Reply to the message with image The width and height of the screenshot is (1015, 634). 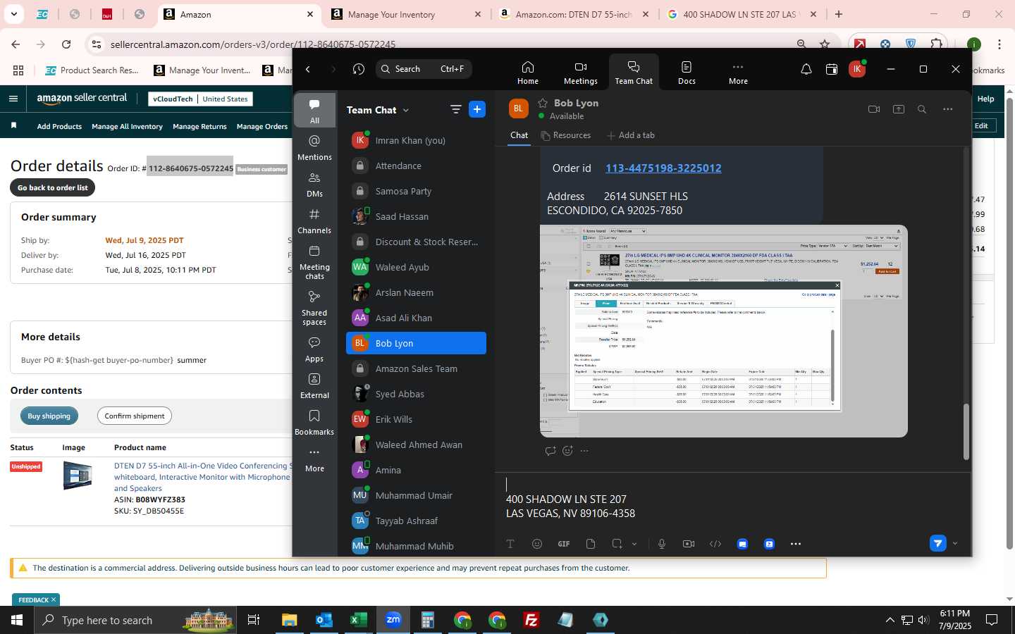(x=550, y=451)
